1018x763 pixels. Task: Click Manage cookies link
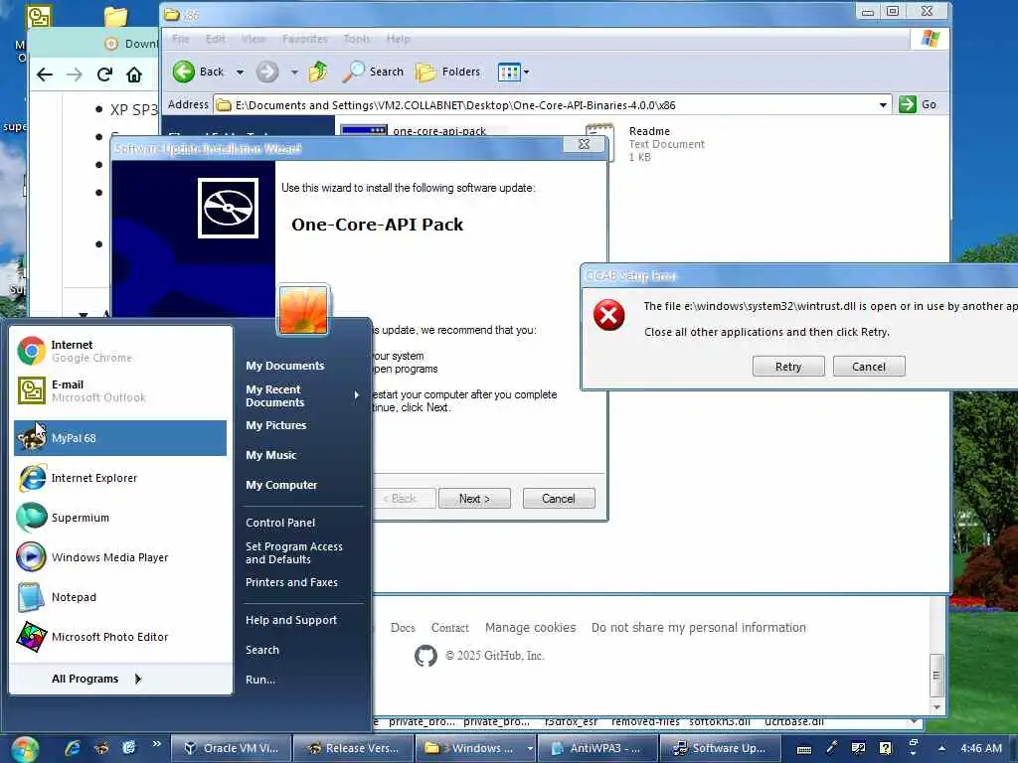531,628
